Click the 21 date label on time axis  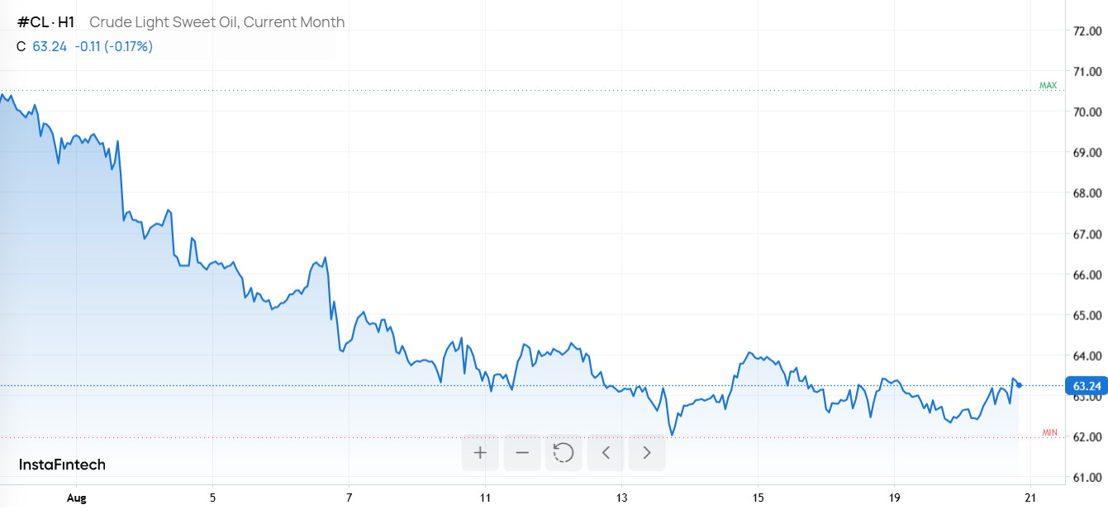pos(1030,498)
